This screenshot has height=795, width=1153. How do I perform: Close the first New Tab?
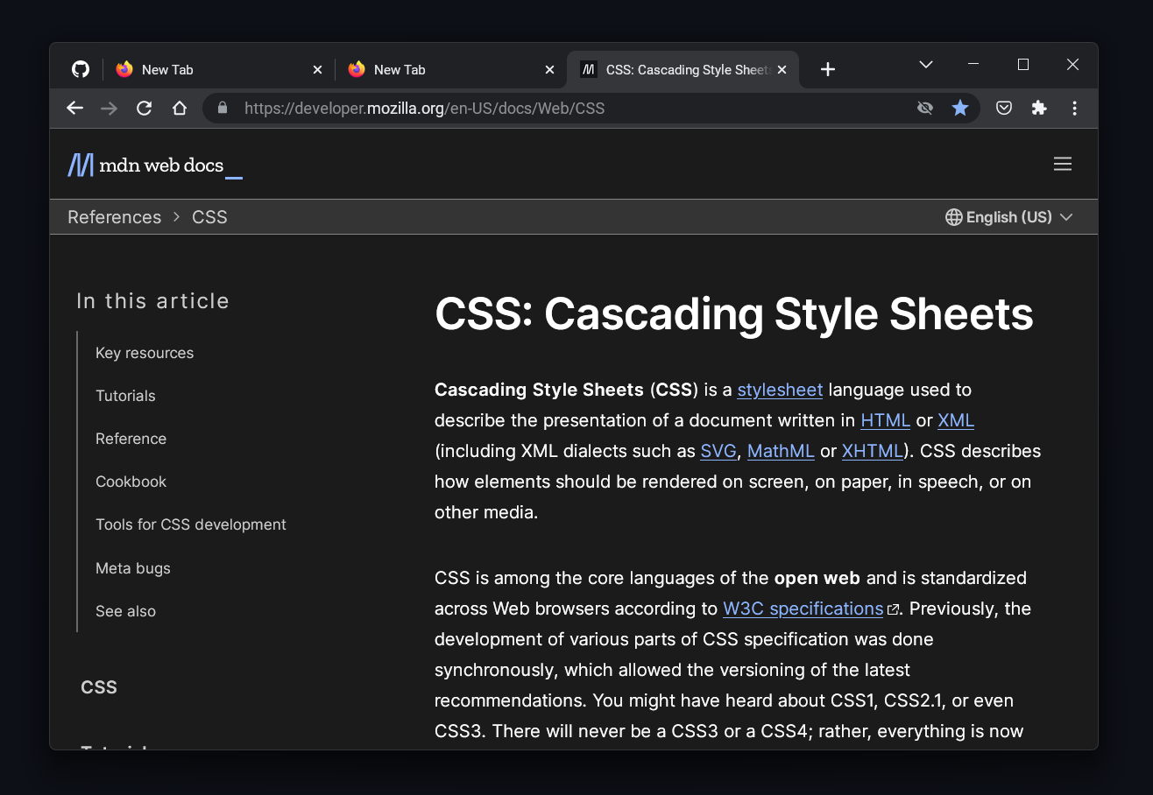(318, 70)
